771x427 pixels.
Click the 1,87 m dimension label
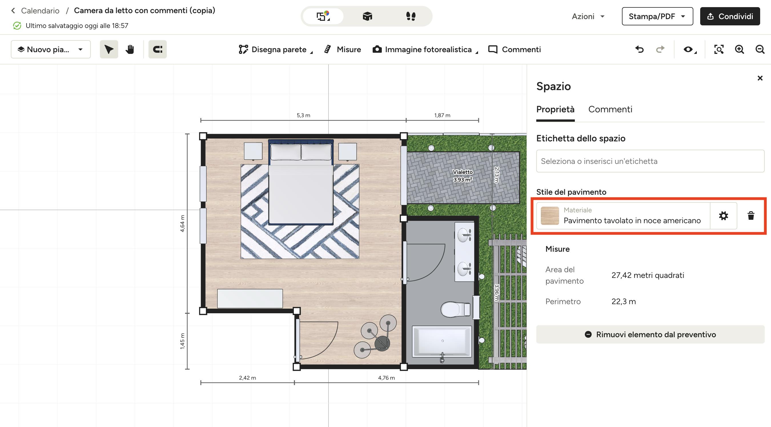tap(442, 115)
